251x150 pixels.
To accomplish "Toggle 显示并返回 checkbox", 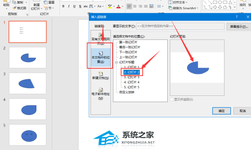I will click(172, 100).
